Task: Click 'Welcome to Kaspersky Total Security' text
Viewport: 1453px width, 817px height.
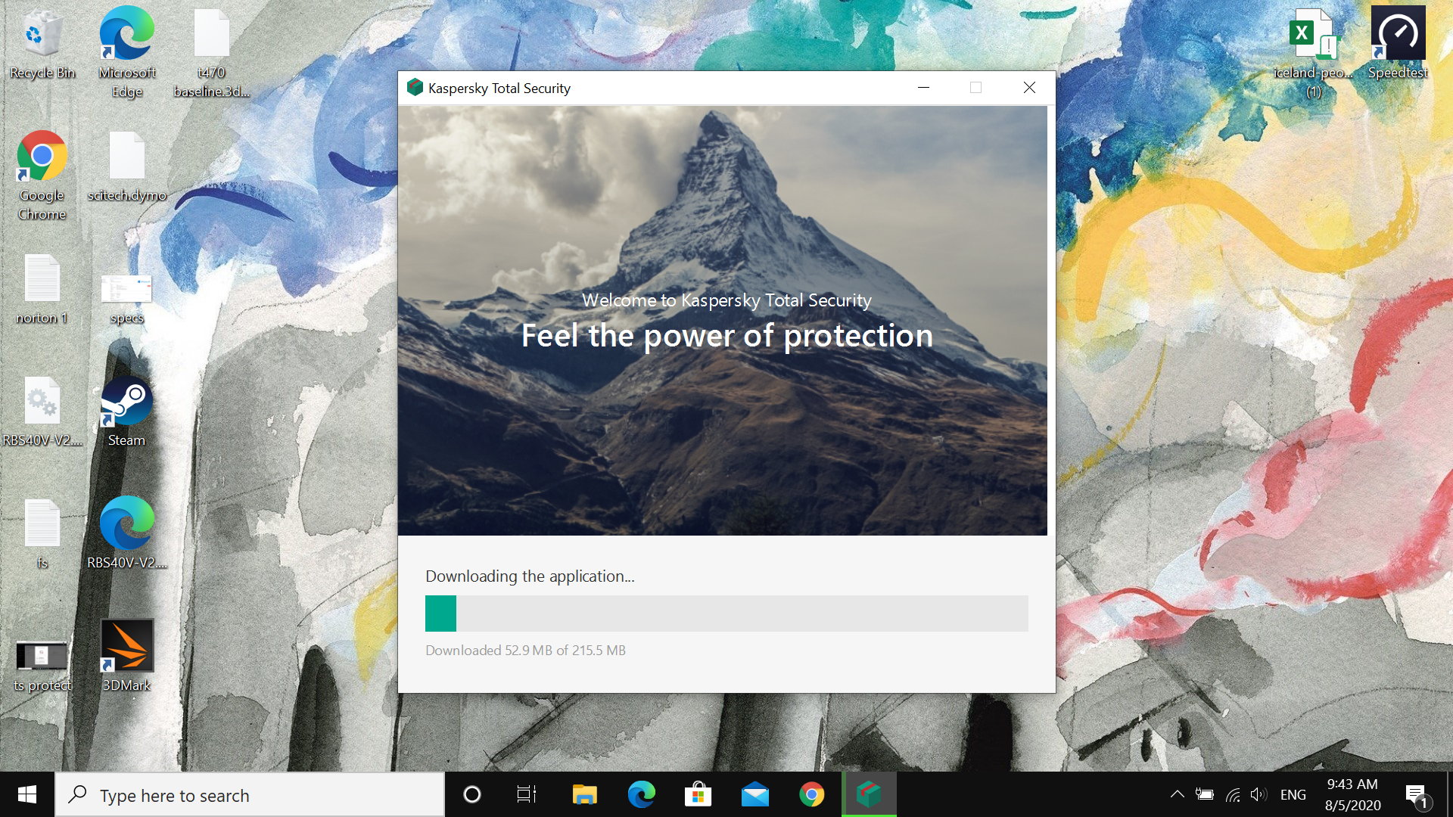Action: 726,300
